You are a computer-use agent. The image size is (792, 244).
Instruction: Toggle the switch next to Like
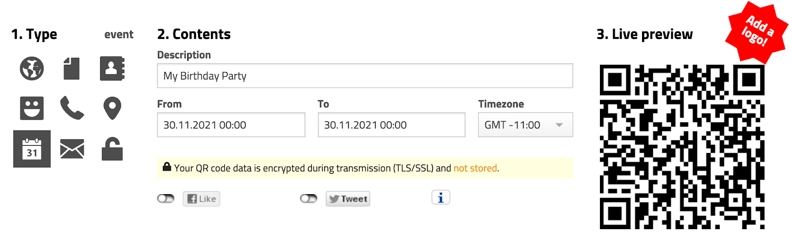click(x=166, y=199)
